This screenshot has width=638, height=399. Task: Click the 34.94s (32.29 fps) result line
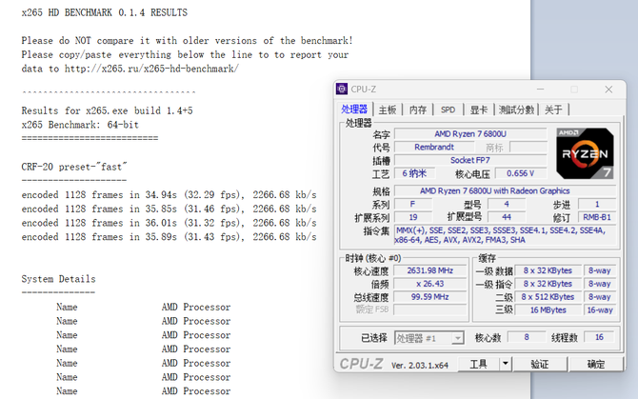(169, 195)
